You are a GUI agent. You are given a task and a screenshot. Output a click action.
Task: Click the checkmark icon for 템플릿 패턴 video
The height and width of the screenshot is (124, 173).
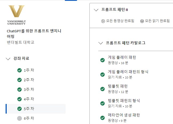pos(103,89)
